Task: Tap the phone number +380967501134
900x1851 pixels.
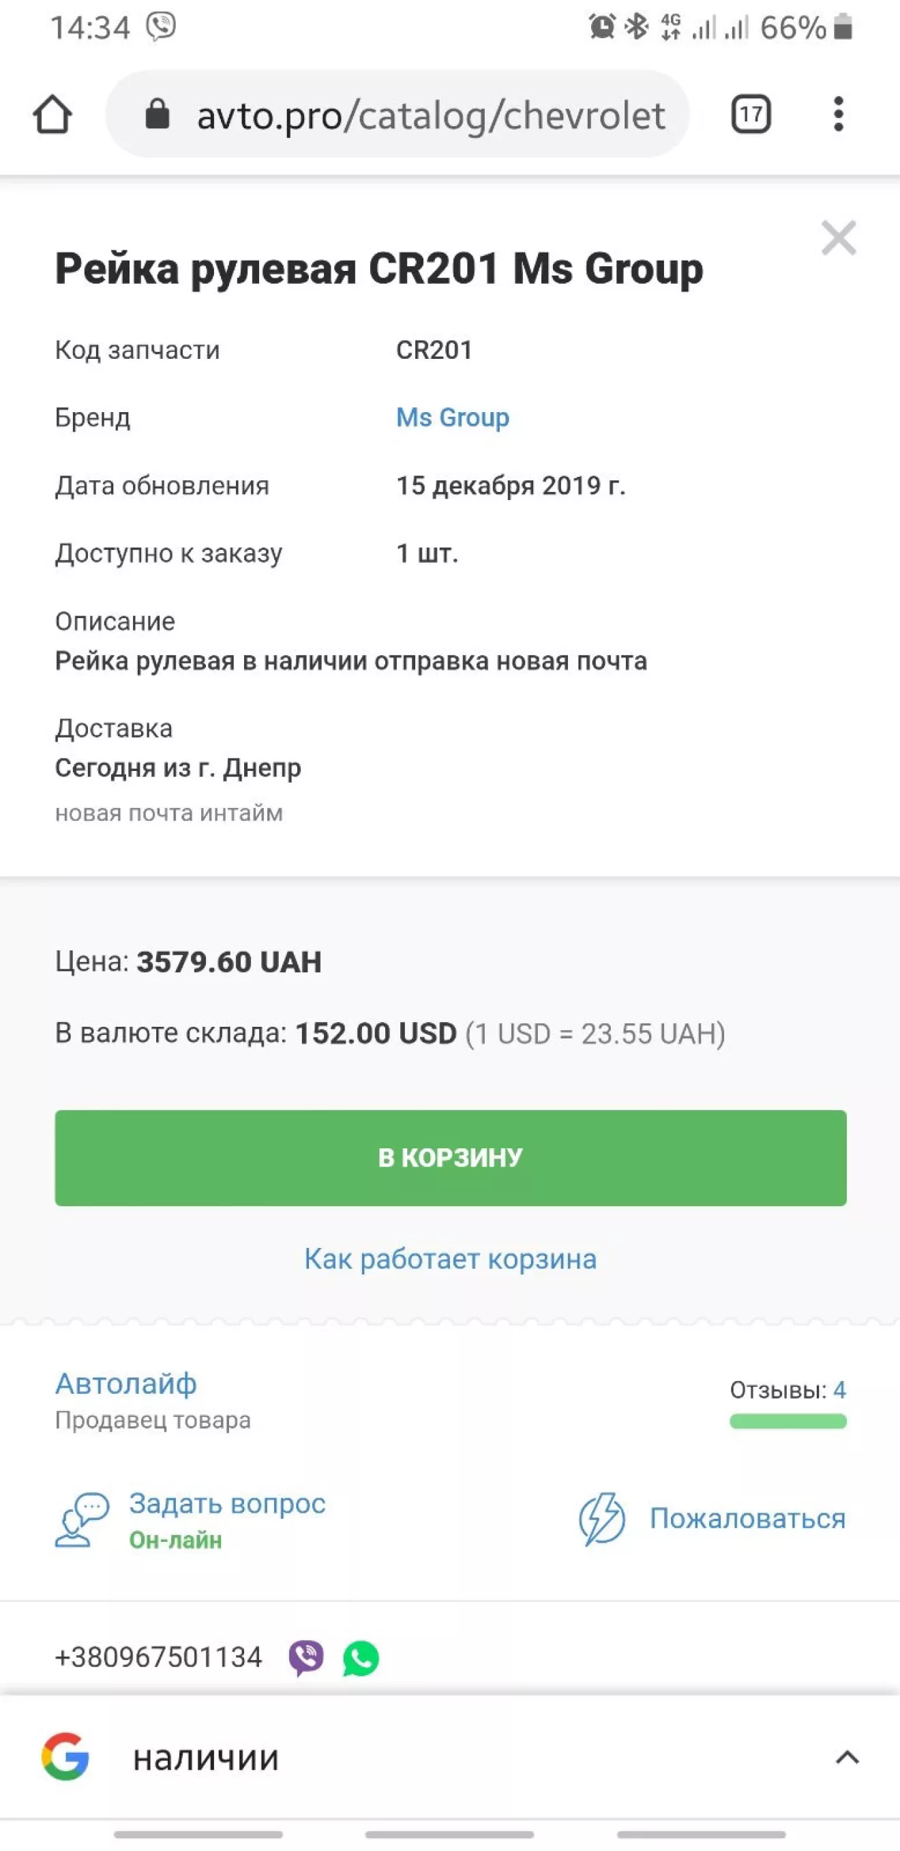Action: [x=159, y=1658]
